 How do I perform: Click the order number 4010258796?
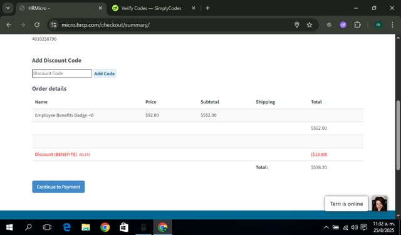pos(44,39)
